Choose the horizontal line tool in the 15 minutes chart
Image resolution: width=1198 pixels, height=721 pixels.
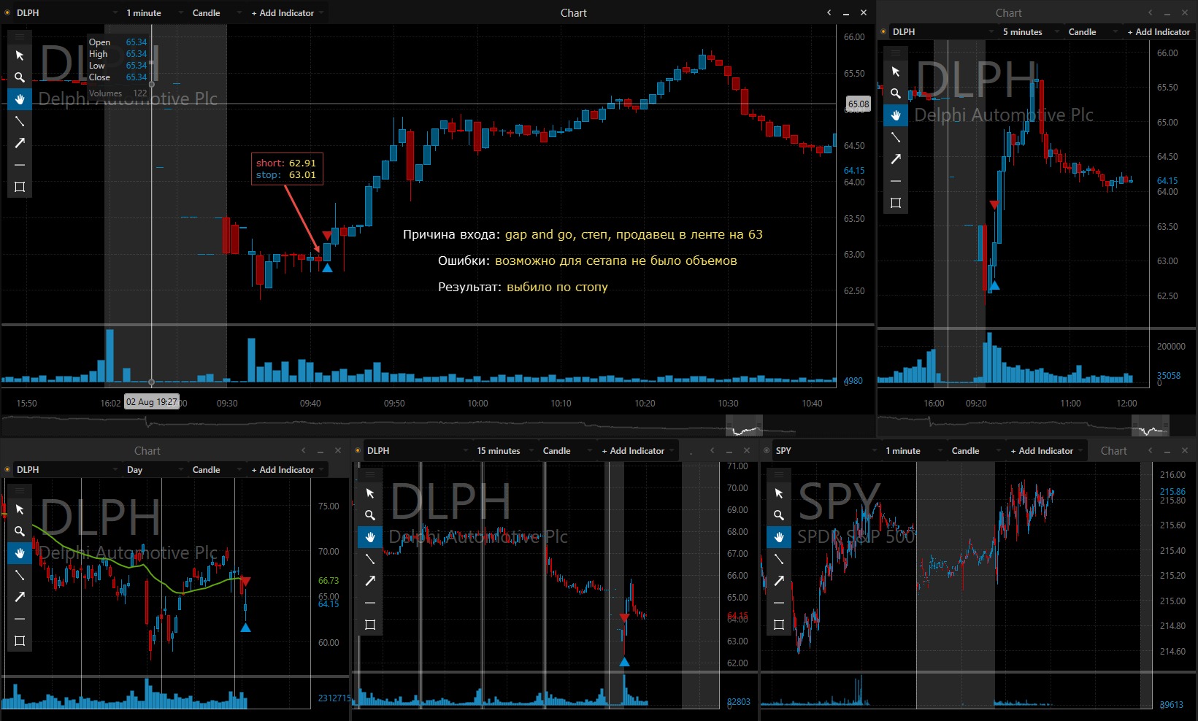[x=370, y=603]
